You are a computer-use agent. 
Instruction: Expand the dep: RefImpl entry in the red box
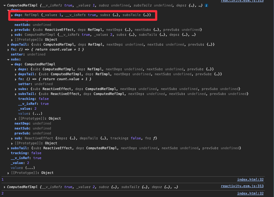tap(12, 15)
